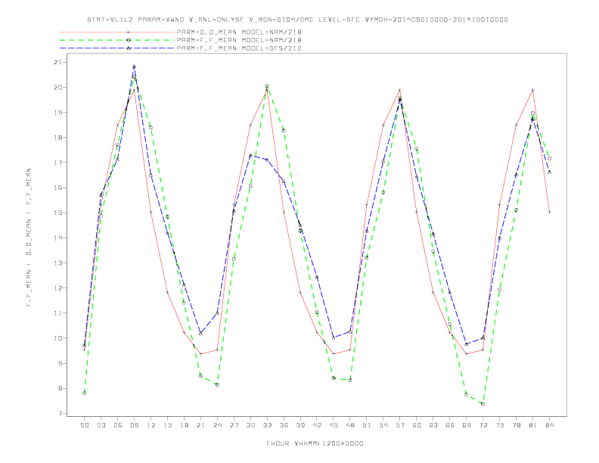Click y-axis tick label 10
599x463 pixels.
(58, 338)
